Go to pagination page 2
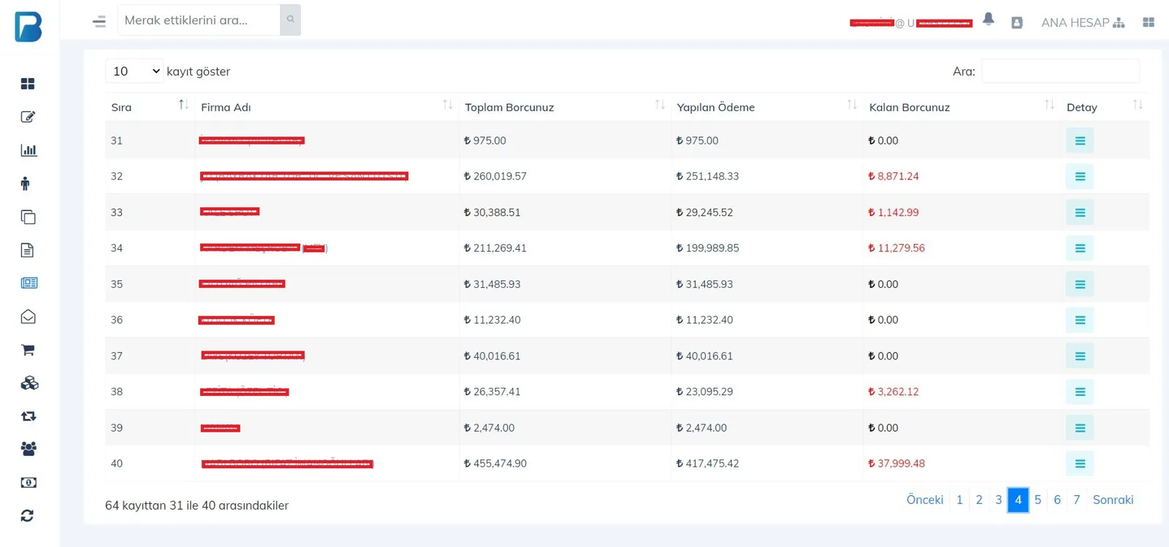 [x=979, y=500]
